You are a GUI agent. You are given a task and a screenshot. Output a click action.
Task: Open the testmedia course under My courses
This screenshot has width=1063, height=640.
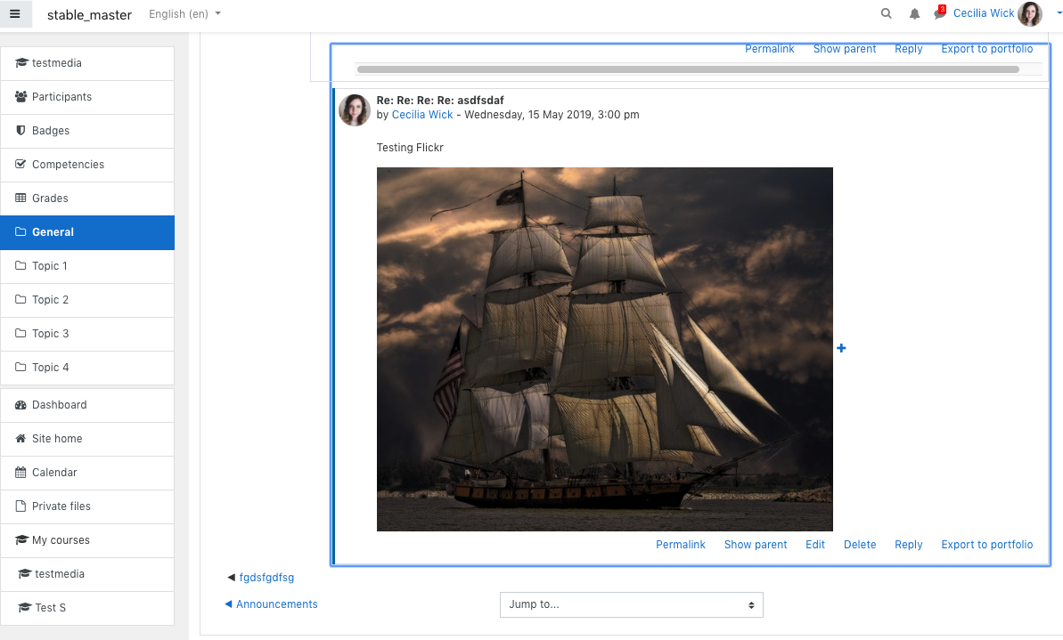tap(87, 574)
